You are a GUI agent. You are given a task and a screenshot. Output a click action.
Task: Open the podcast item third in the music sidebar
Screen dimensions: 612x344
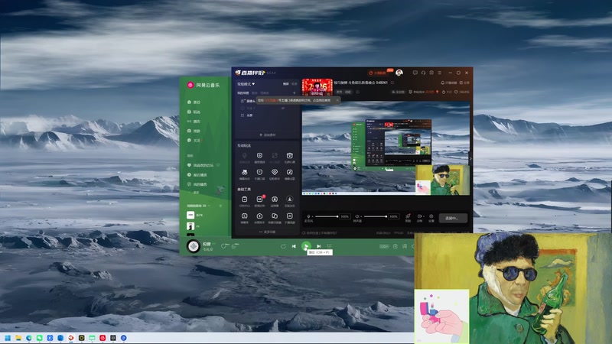pyautogui.click(x=194, y=122)
